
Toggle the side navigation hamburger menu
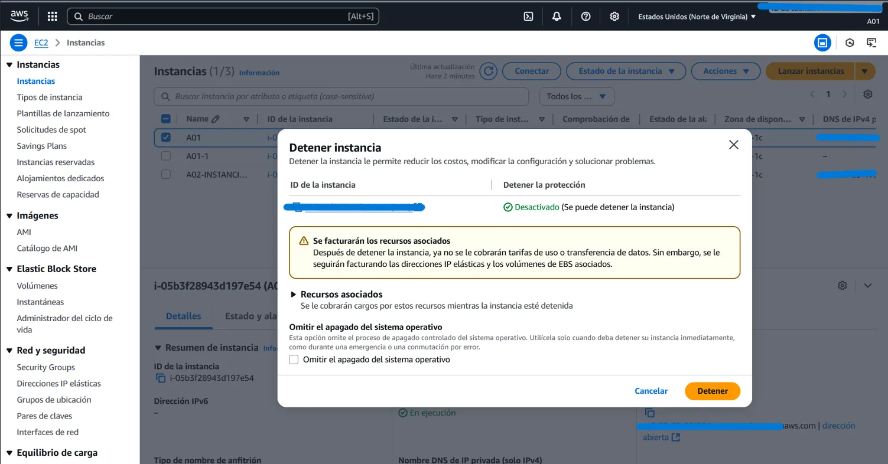19,43
